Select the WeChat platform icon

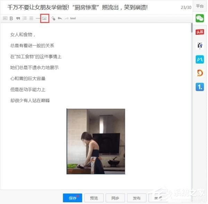tap(200, 18)
